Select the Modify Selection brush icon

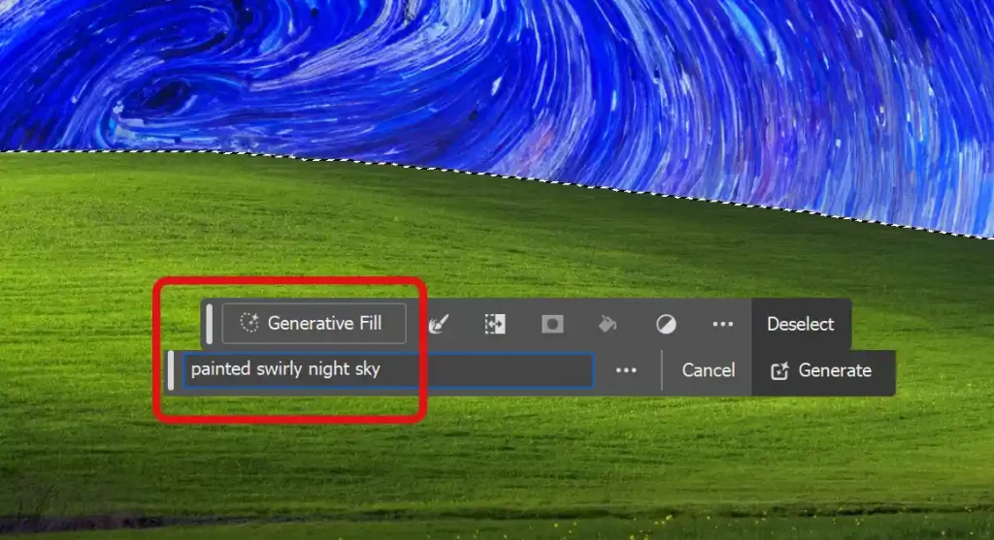point(439,324)
